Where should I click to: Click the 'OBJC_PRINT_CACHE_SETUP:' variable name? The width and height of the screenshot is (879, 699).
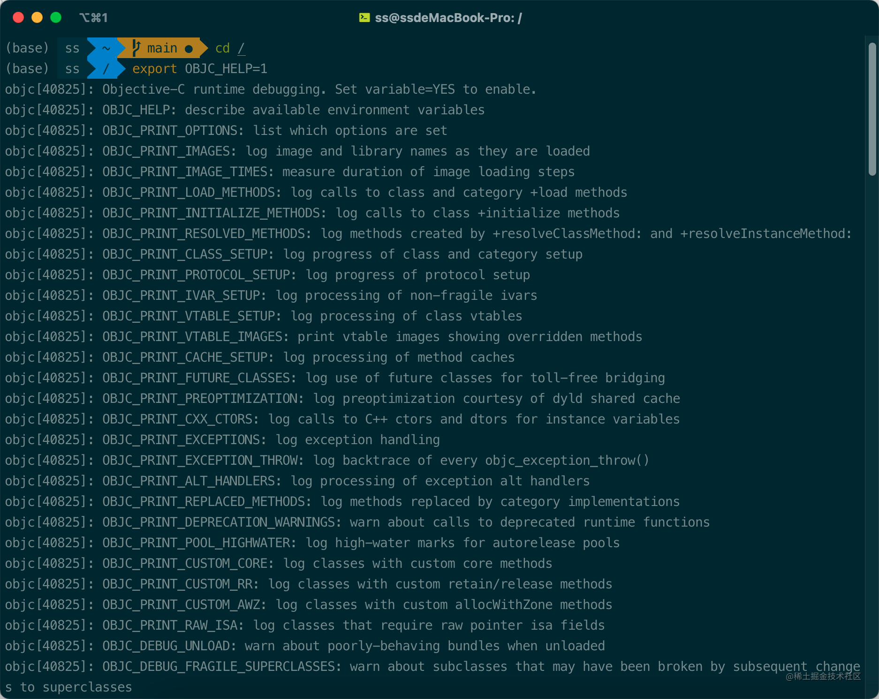[188, 357]
